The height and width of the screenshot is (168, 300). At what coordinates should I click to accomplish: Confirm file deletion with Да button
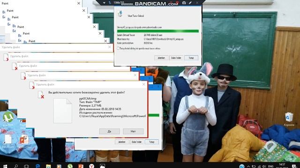(x=109, y=131)
